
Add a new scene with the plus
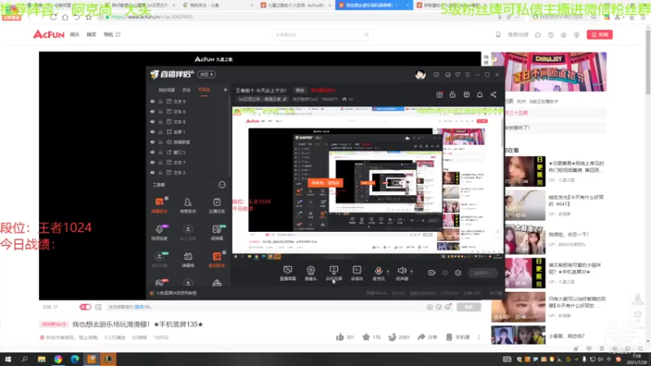click(225, 89)
